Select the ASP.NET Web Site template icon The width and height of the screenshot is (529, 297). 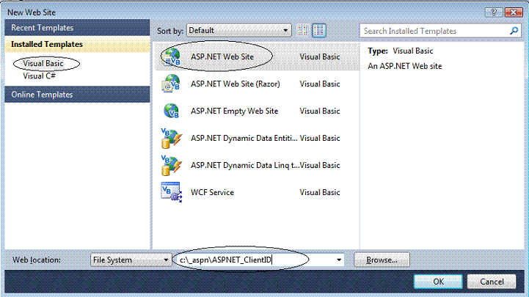(x=172, y=56)
